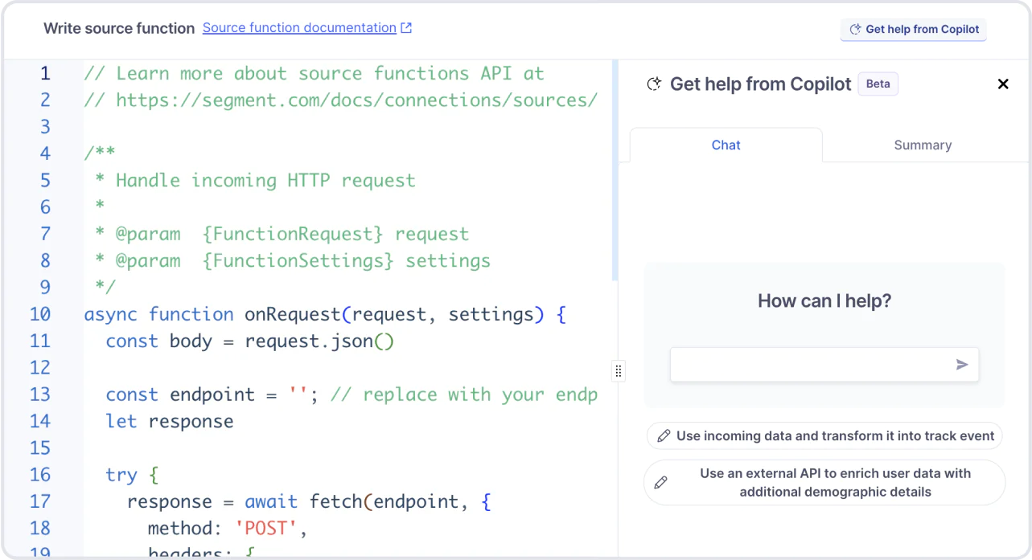Click the Copilot icon next to 'Get help from Copilot' heading
Viewport: 1032px width, 560px height.
click(x=653, y=84)
